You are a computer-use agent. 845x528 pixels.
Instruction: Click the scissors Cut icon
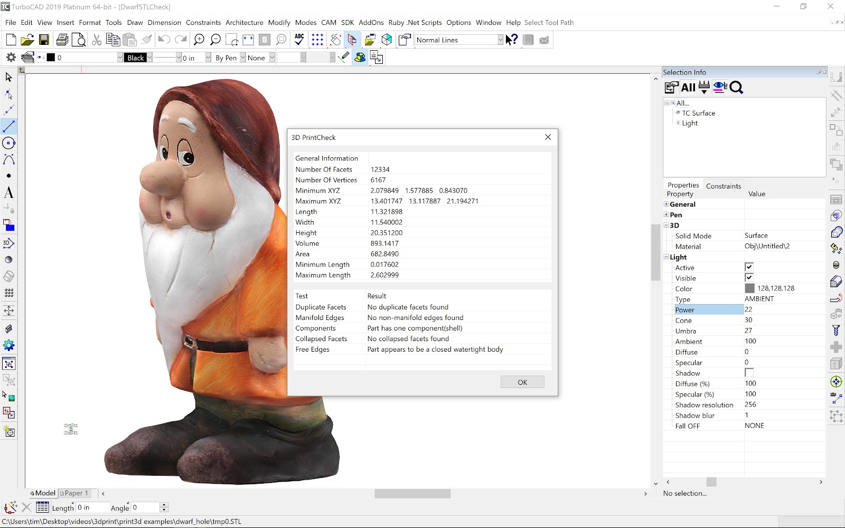pyautogui.click(x=96, y=40)
